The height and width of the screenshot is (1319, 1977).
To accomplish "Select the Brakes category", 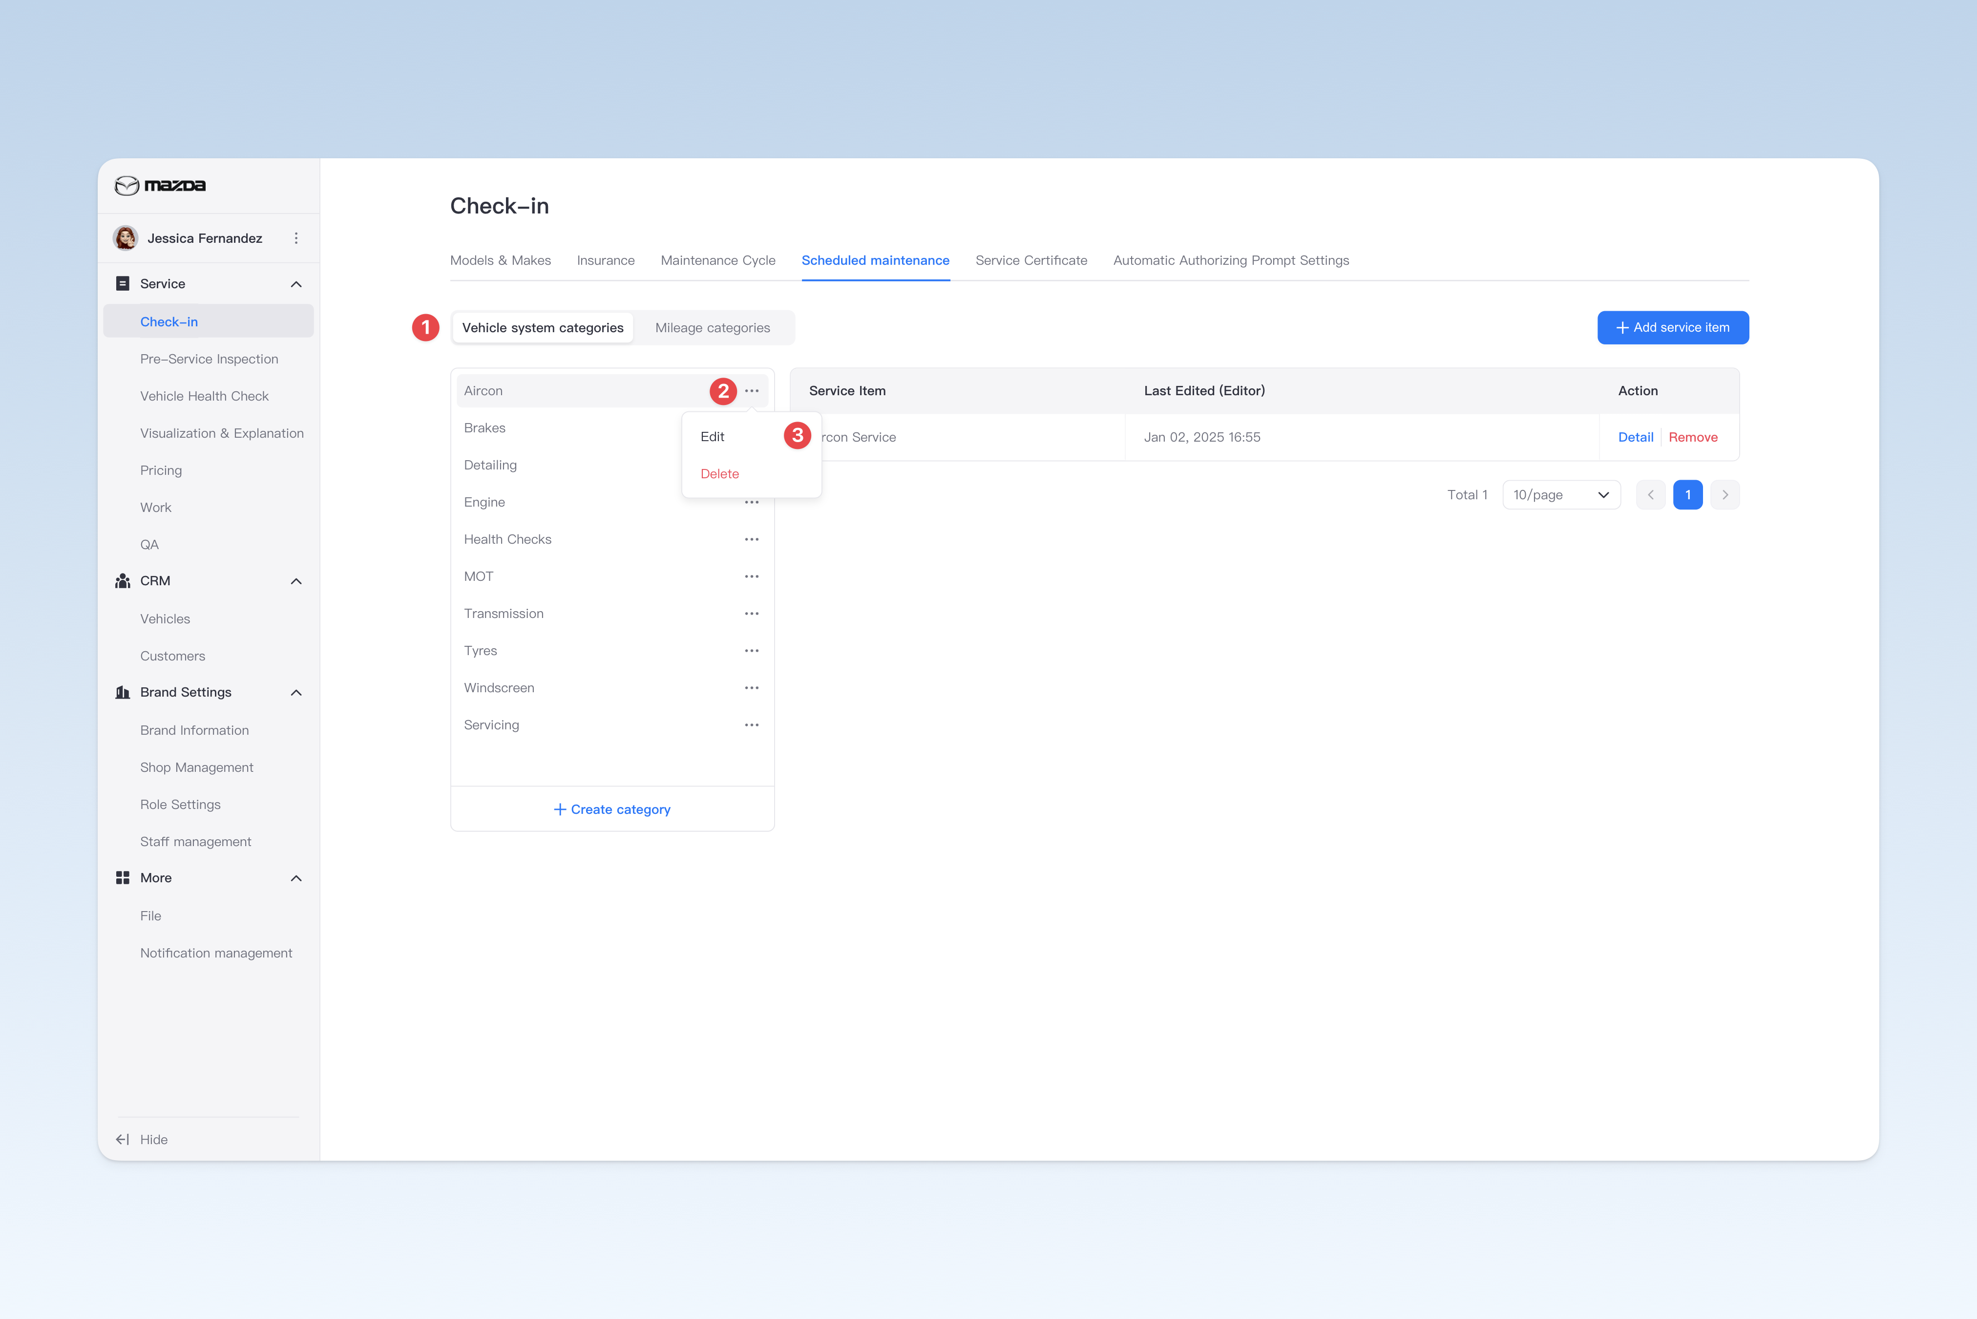I will (x=484, y=427).
